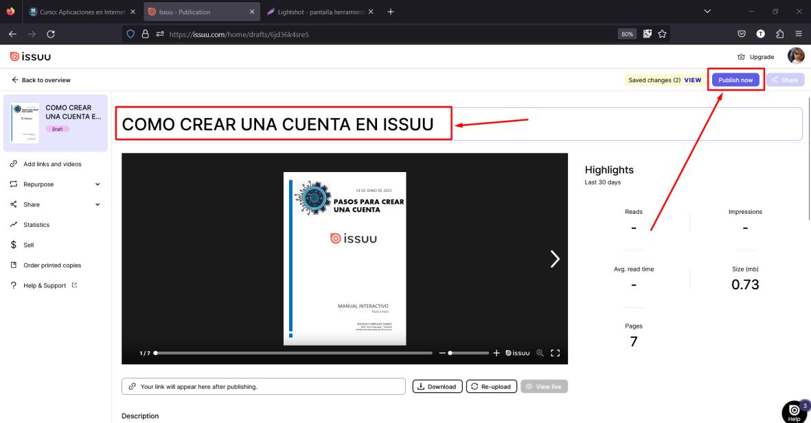Screen dimensions: 811x423
Task: Bookmark this page with the star
Action: click(662, 34)
